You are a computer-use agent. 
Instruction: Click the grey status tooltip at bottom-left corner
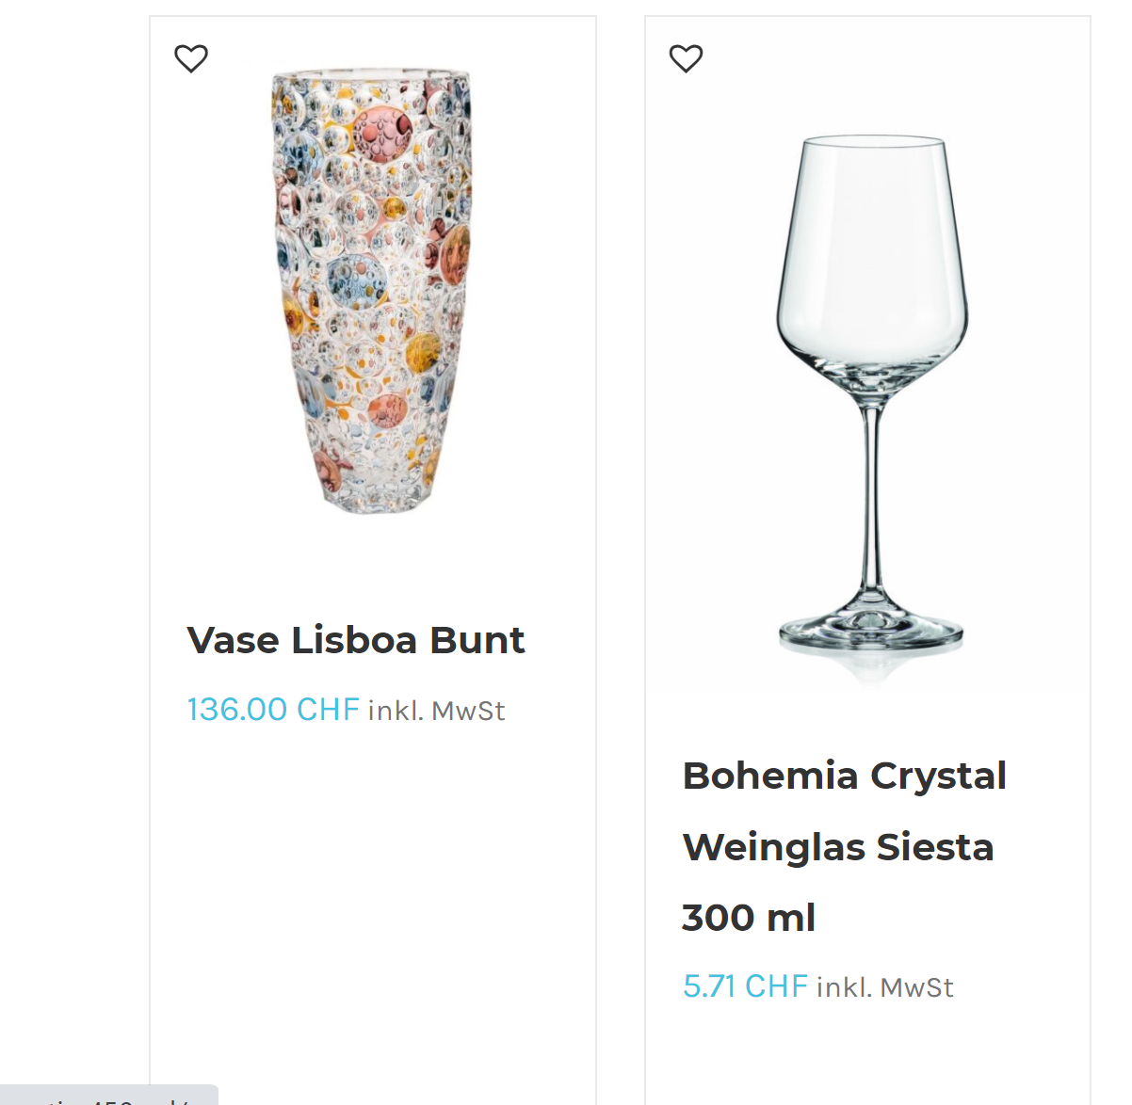[108, 1096]
